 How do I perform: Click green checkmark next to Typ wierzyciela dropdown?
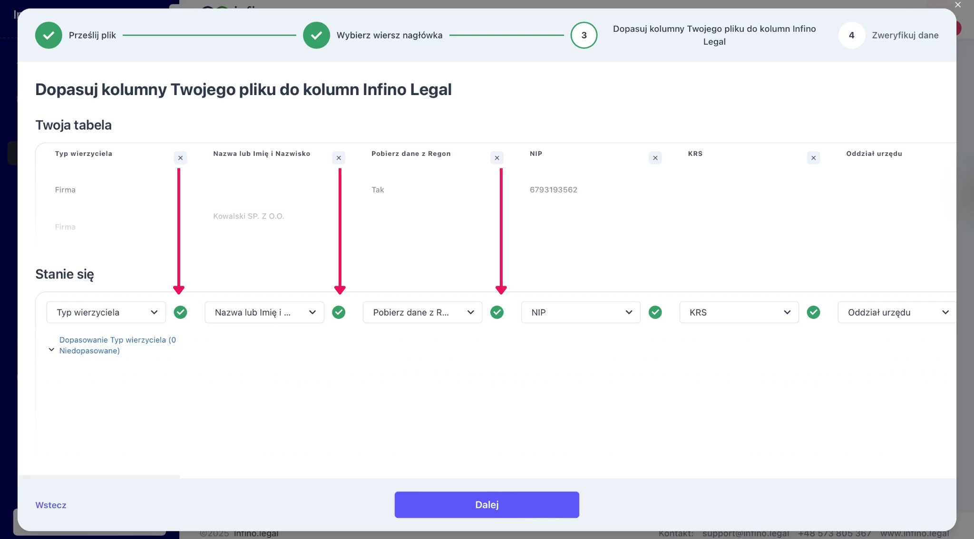tap(180, 312)
